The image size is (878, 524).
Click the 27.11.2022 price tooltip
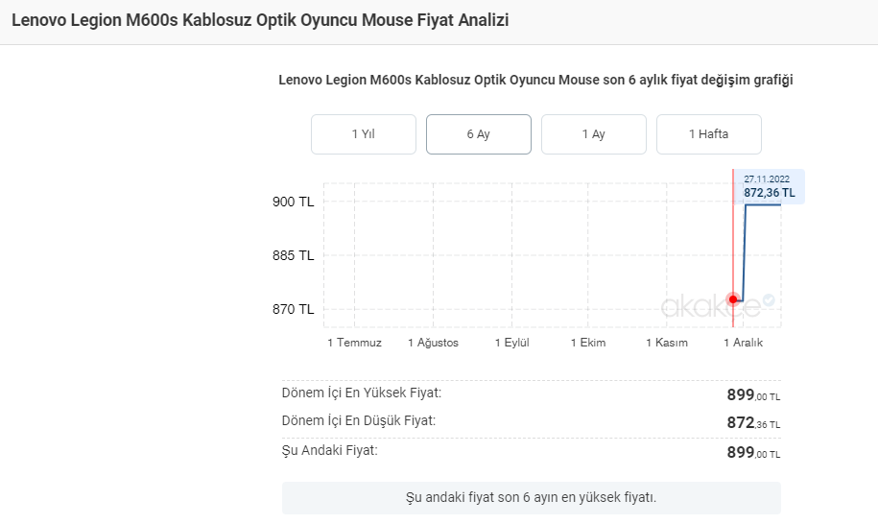click(767, 186)
